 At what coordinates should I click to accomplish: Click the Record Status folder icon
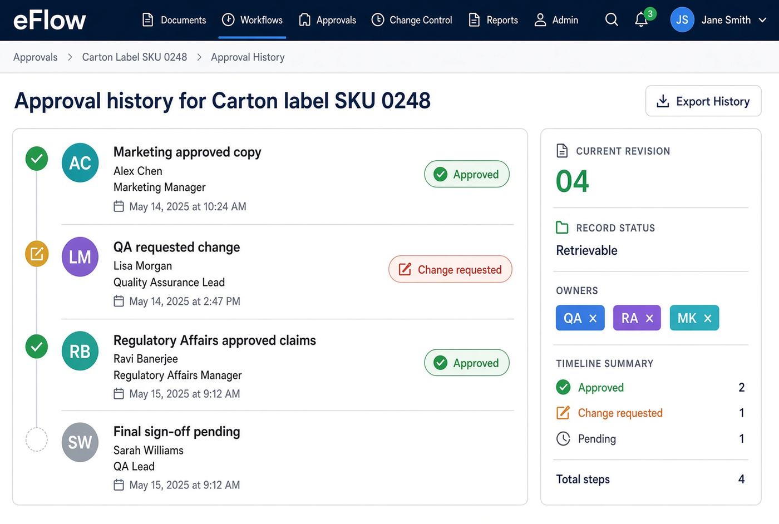tap(563, 228)
